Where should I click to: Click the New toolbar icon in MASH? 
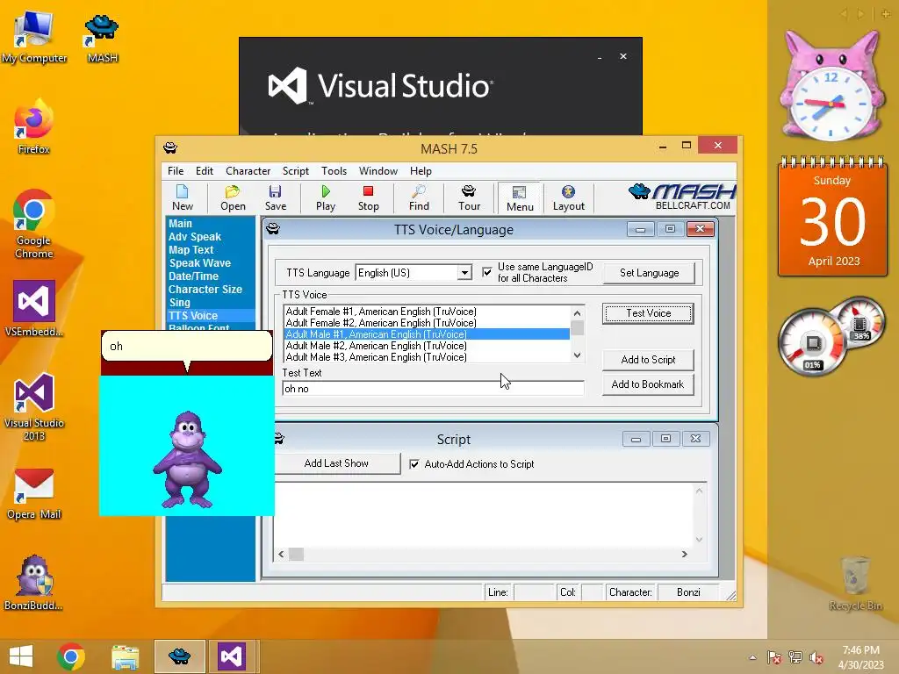coord(183,197)
